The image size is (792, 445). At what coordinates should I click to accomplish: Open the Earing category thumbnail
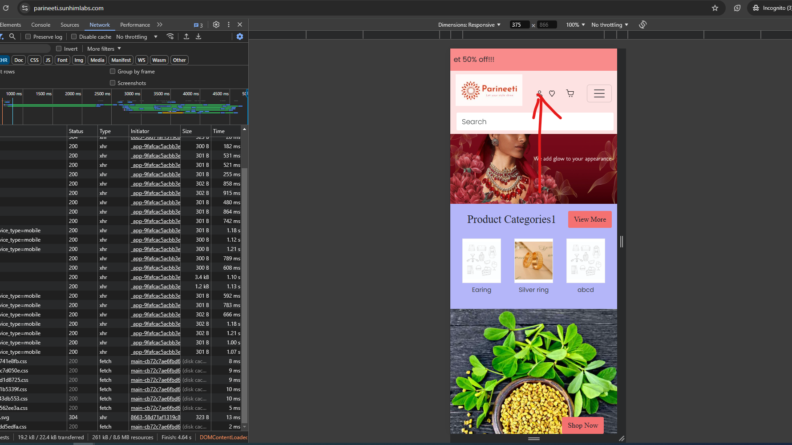pyautogui.click(x=481, y=261)
